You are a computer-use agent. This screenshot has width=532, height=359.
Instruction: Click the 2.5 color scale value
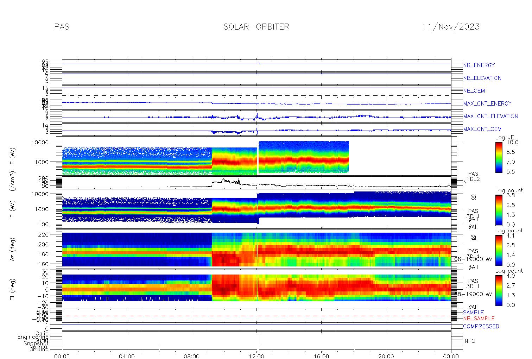511,205
